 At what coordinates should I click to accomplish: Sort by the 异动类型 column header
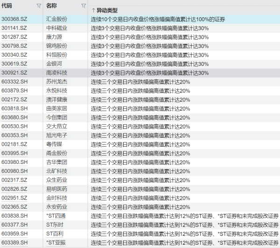tap(107, 10)
